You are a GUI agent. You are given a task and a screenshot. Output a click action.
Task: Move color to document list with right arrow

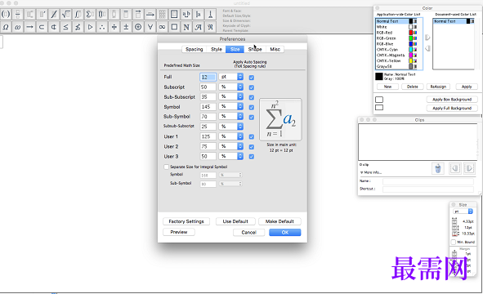(427, 38)
